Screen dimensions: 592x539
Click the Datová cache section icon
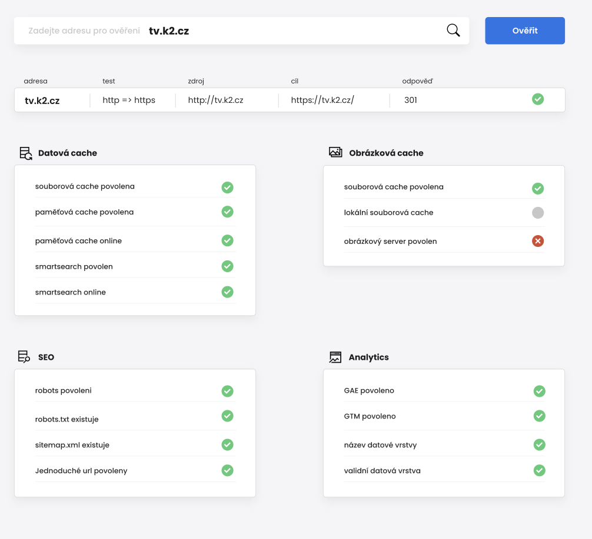pos(26,153)
